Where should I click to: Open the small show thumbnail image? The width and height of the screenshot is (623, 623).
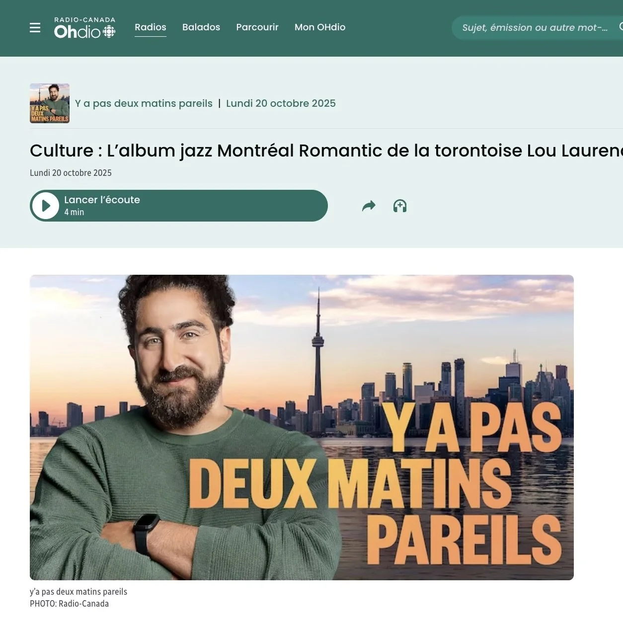click(50, 103)
